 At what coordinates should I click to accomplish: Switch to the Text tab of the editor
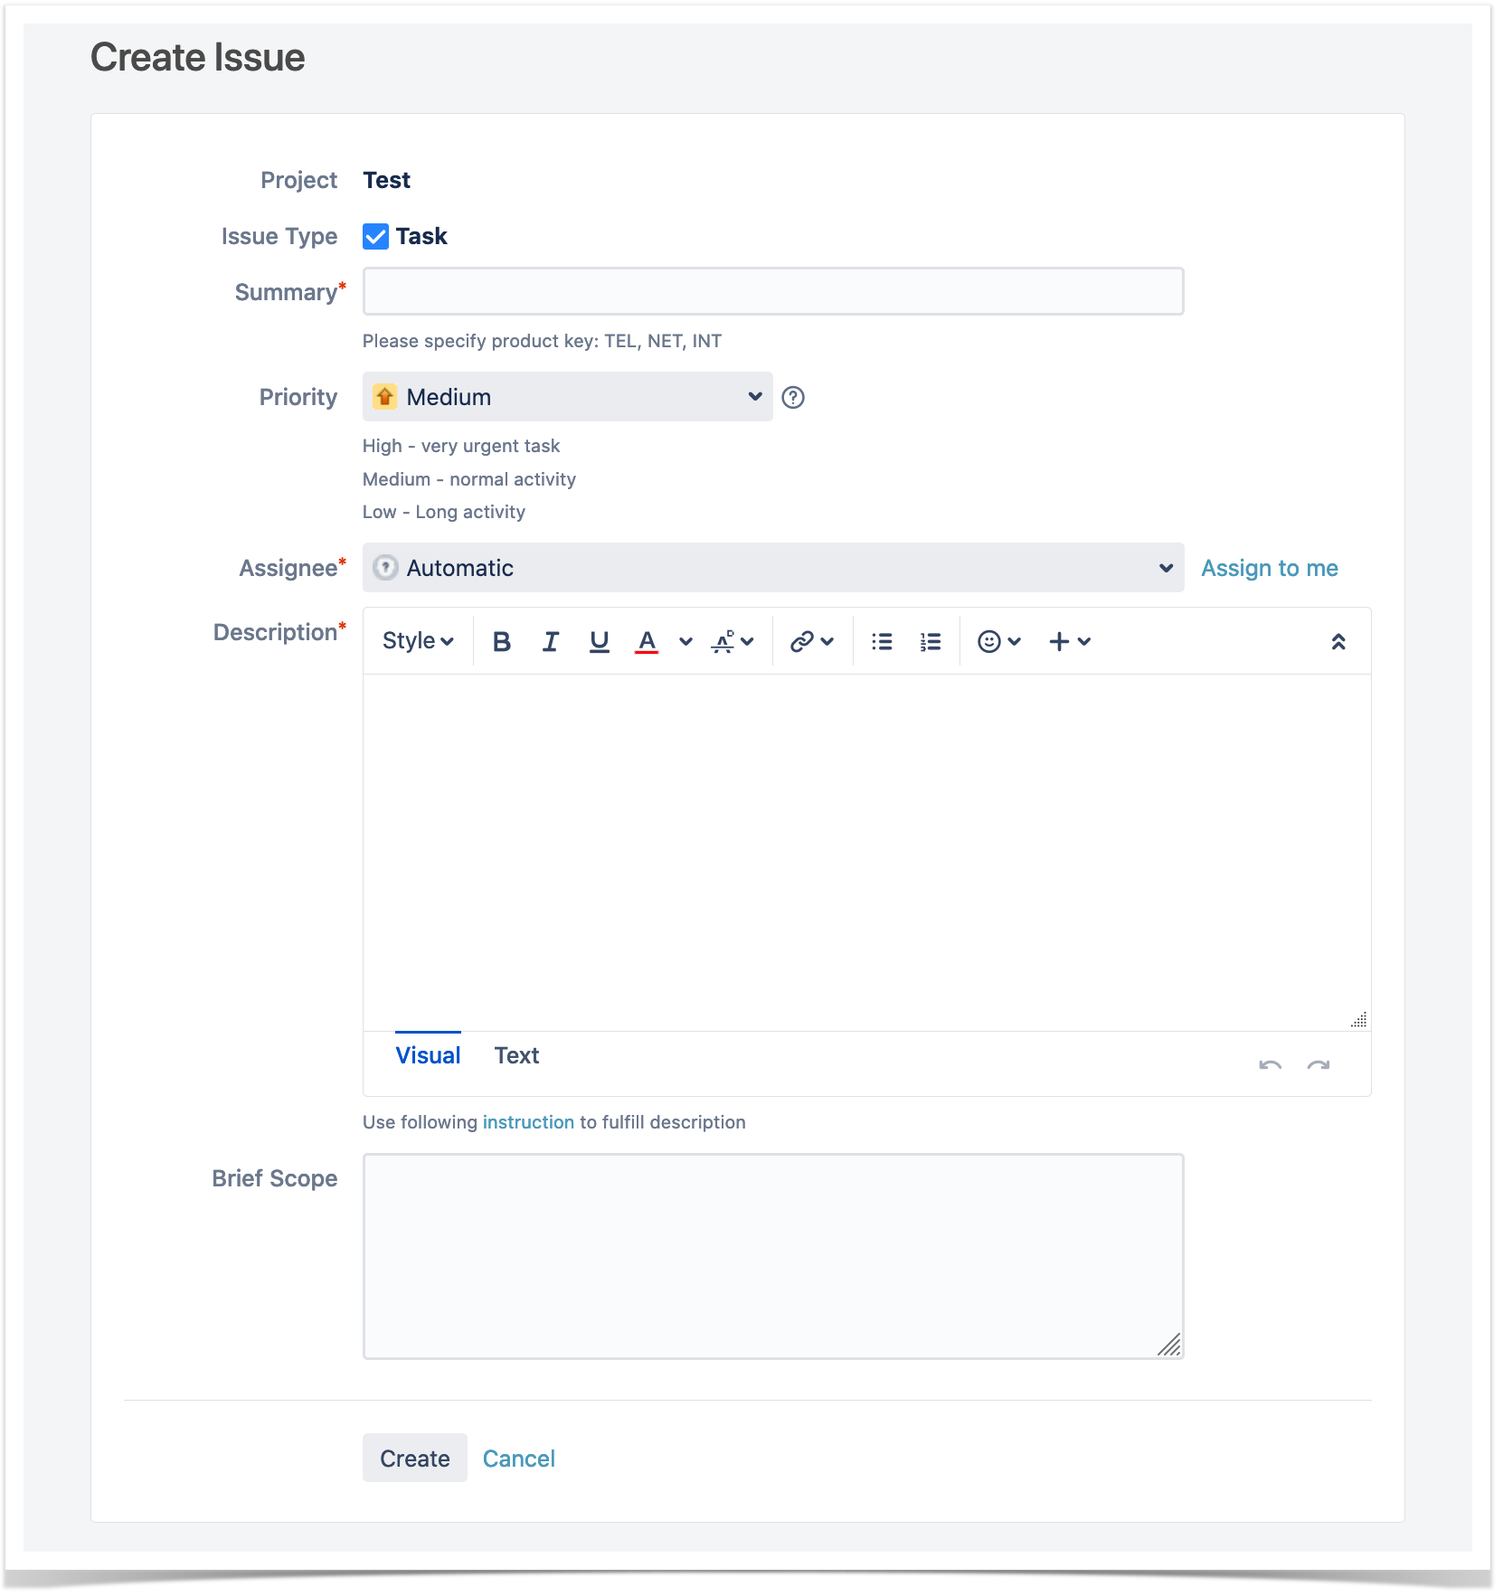(516, 1054)
